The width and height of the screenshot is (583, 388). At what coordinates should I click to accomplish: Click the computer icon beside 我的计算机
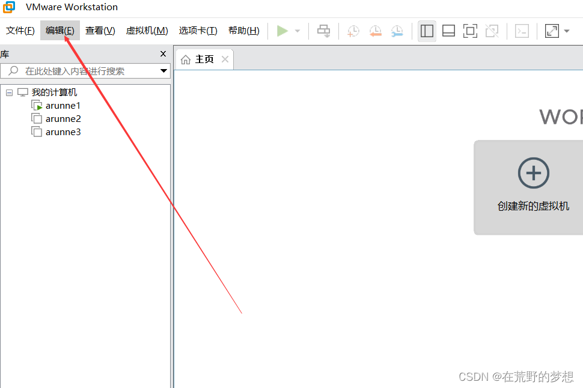(x=23, y=92)
